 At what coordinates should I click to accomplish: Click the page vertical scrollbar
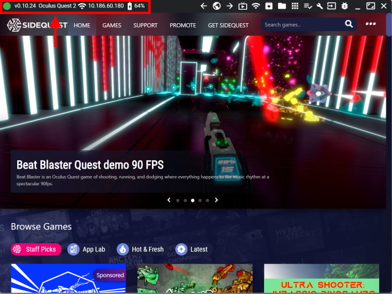pos(389,24)
